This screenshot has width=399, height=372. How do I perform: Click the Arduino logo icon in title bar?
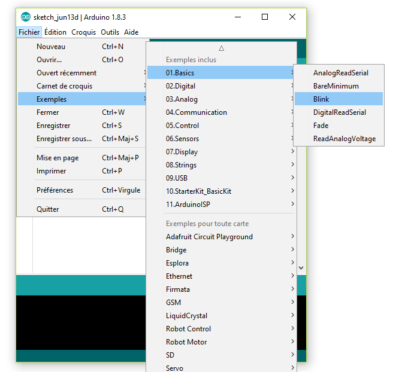coord(25,17)
